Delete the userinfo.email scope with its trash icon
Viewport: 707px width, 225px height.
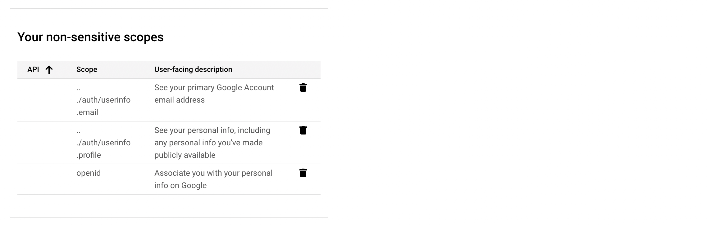click(303, 88)
